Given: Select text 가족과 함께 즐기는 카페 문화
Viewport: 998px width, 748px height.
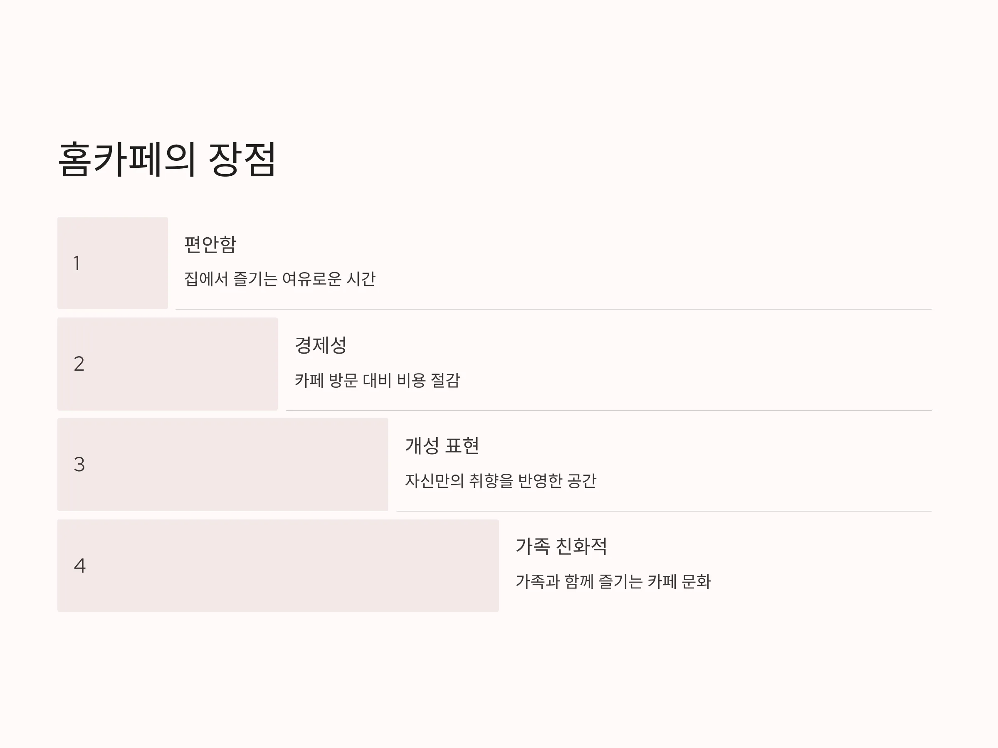Looking at the screenshot, I should pos(613,581).
